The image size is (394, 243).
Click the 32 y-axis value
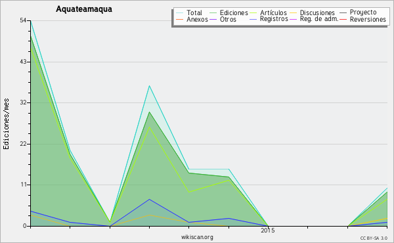[x=23, y=102]
